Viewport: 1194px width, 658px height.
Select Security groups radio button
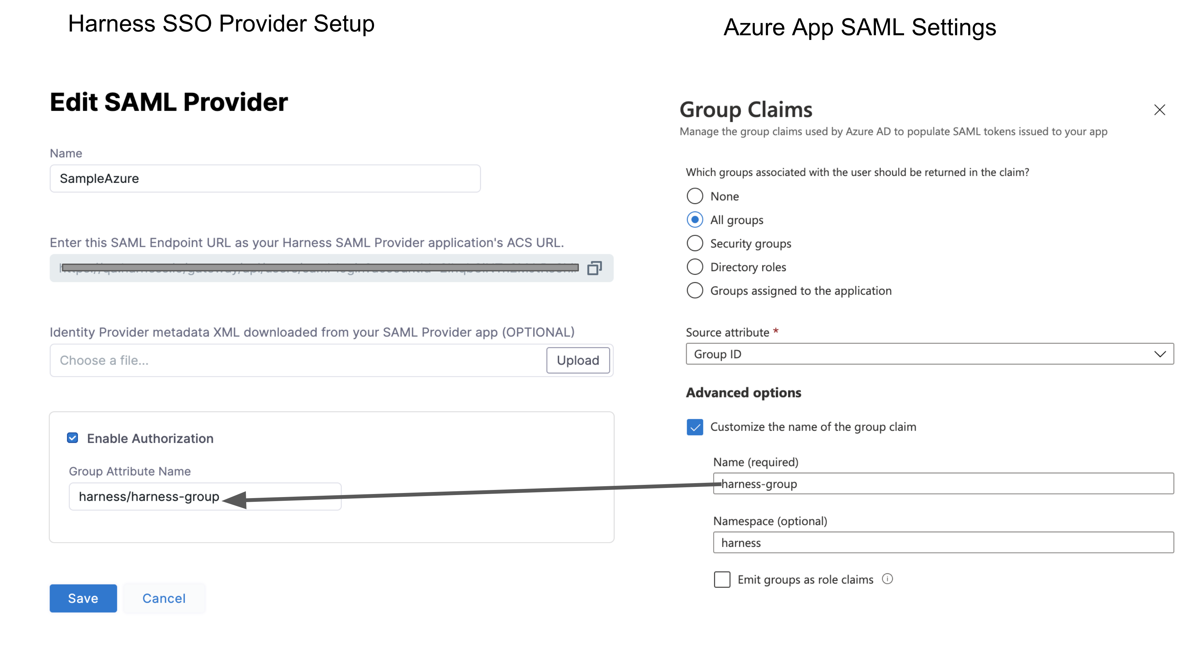(695, 244)
